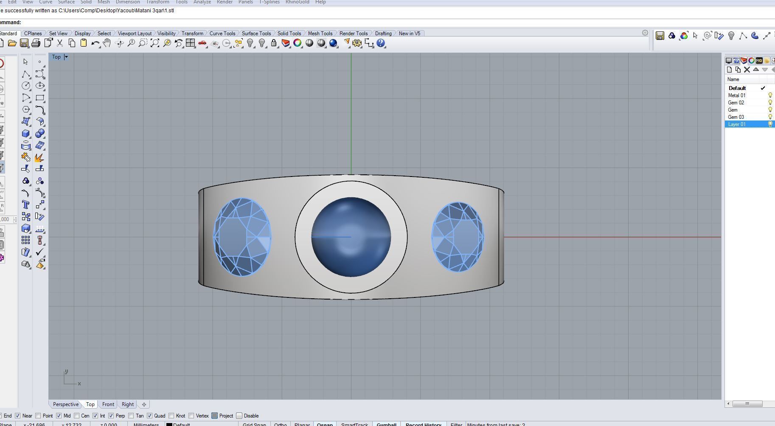The width and height of the screenshot is (775, 426).
Task: Open the toolbar options gear menu
Action: pos(645,33)
